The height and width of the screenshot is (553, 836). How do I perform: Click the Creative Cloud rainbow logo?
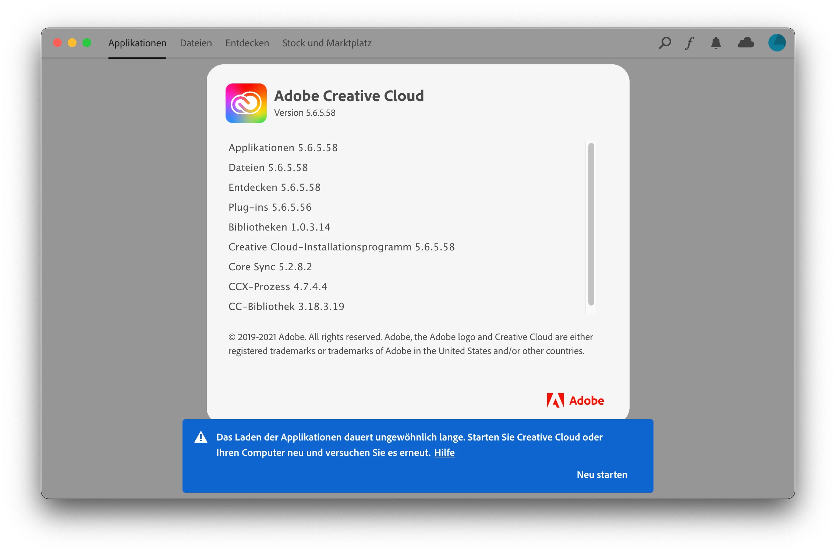pyautogui.click(x=246, y=103)
